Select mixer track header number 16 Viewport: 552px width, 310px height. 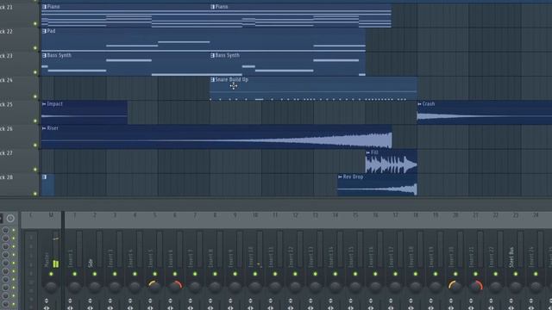tap(375, 215)
